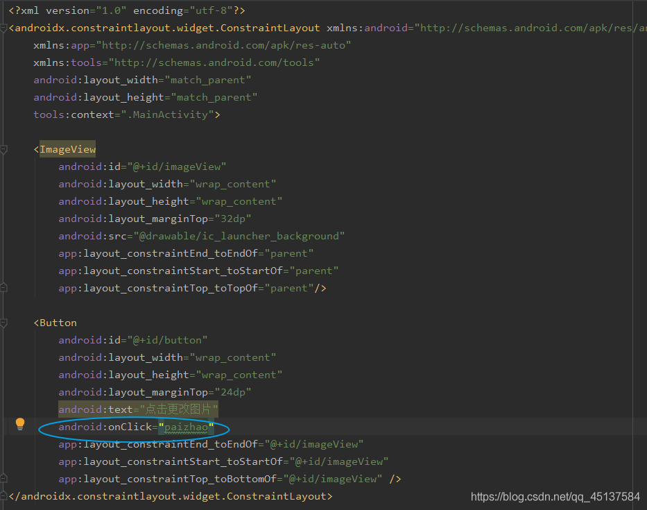Click the Button closing fold marker

[3, 479]
